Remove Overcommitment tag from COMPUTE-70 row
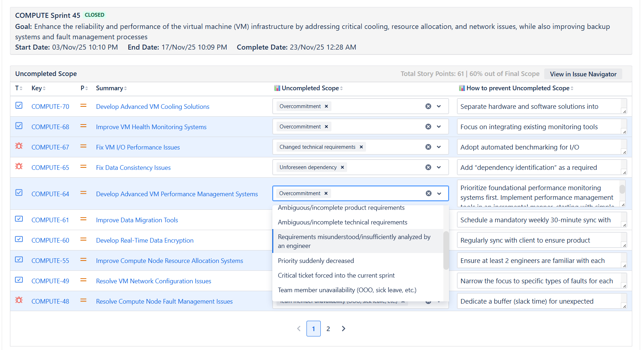This screenshot has height=350, width=644. tap(326, 106)
